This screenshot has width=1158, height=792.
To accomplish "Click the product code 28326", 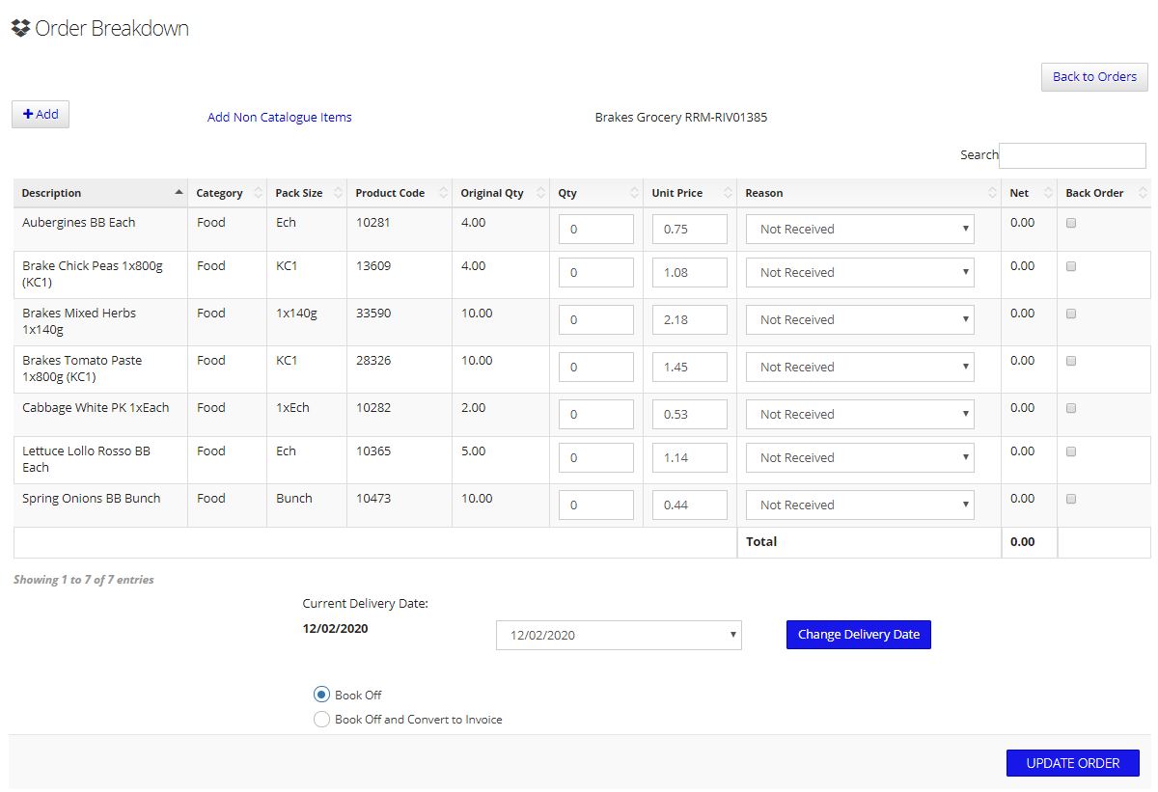I will coord(373,361).
